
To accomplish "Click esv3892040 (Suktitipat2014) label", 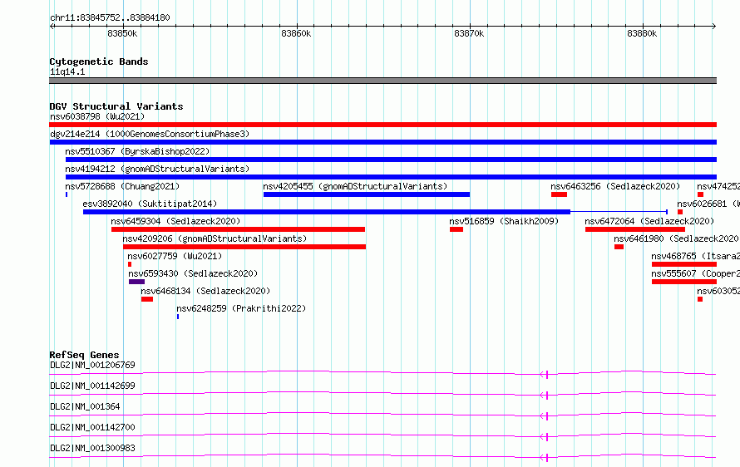I will (x=150, y=204).
